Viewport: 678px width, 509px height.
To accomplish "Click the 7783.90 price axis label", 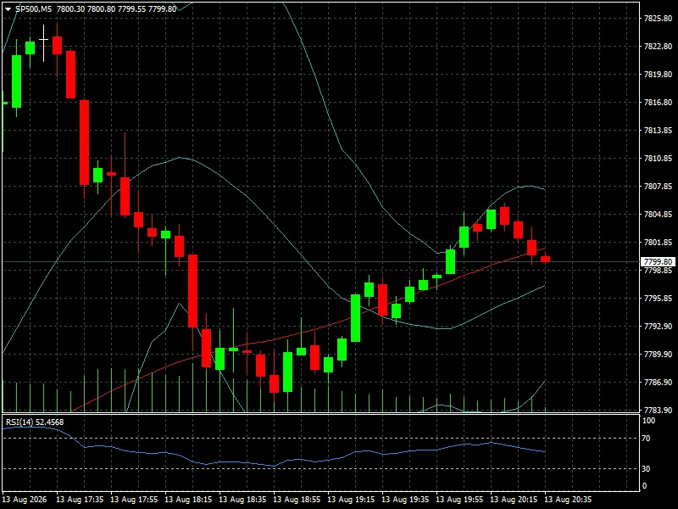I will pyautogui.click(x=658, y=410).
